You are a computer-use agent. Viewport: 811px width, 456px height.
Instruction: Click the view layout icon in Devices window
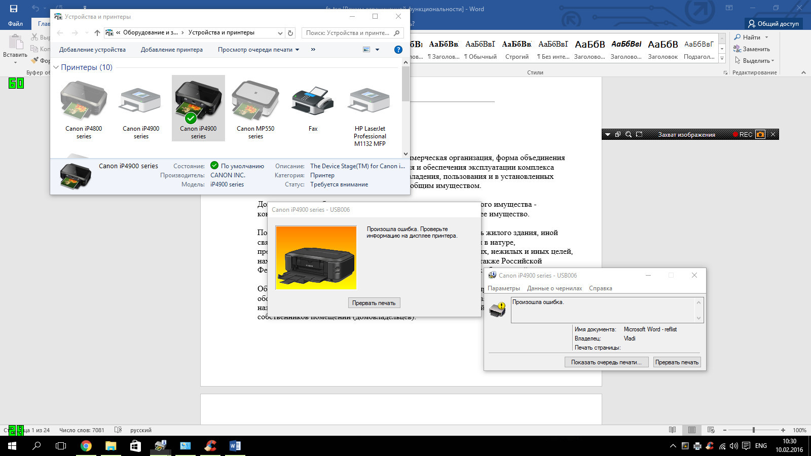(366, 50)
